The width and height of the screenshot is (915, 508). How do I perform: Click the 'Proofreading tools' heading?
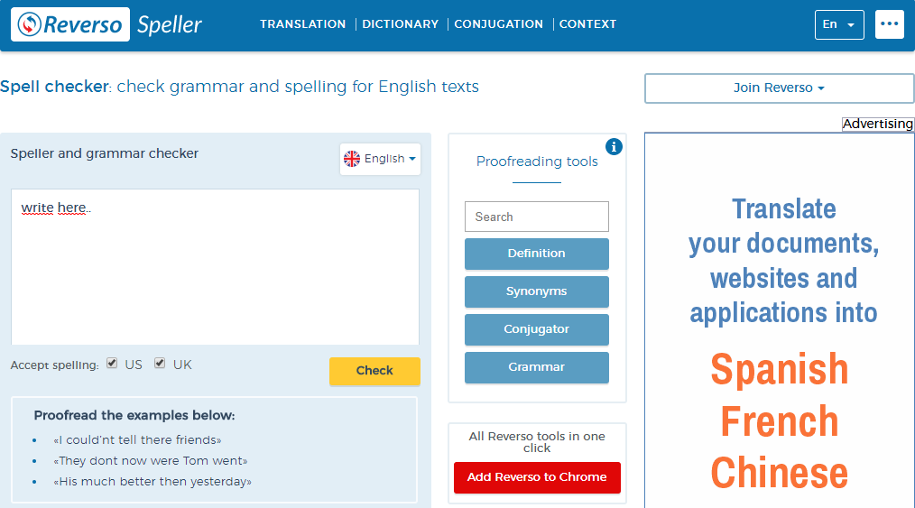pyautogui.click(x=537, y=162)
